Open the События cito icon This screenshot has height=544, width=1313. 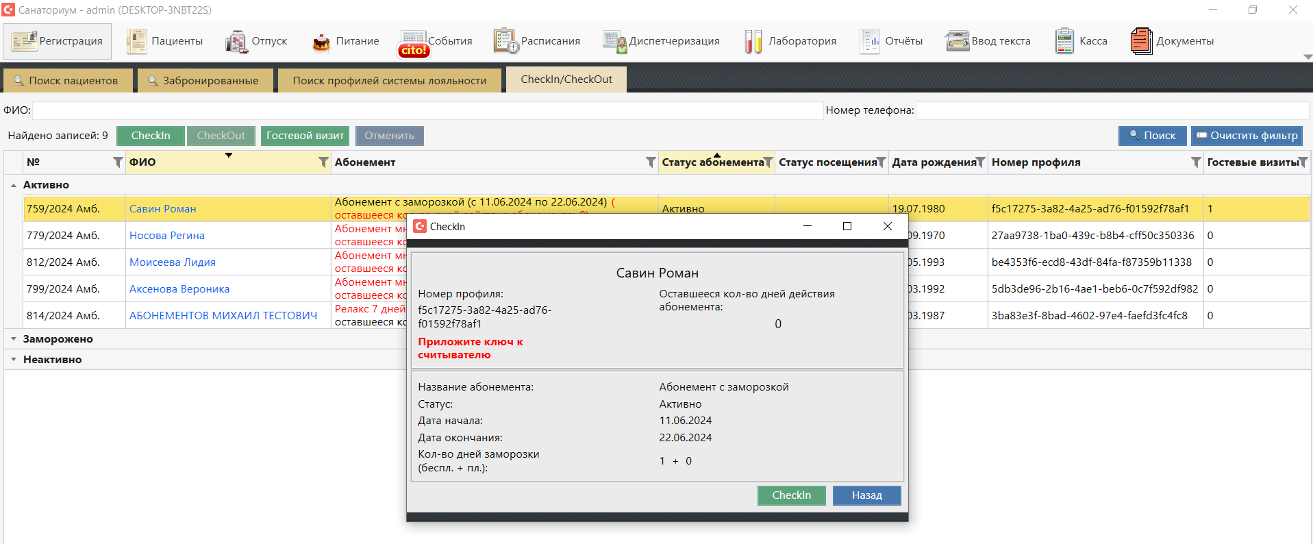414,43
